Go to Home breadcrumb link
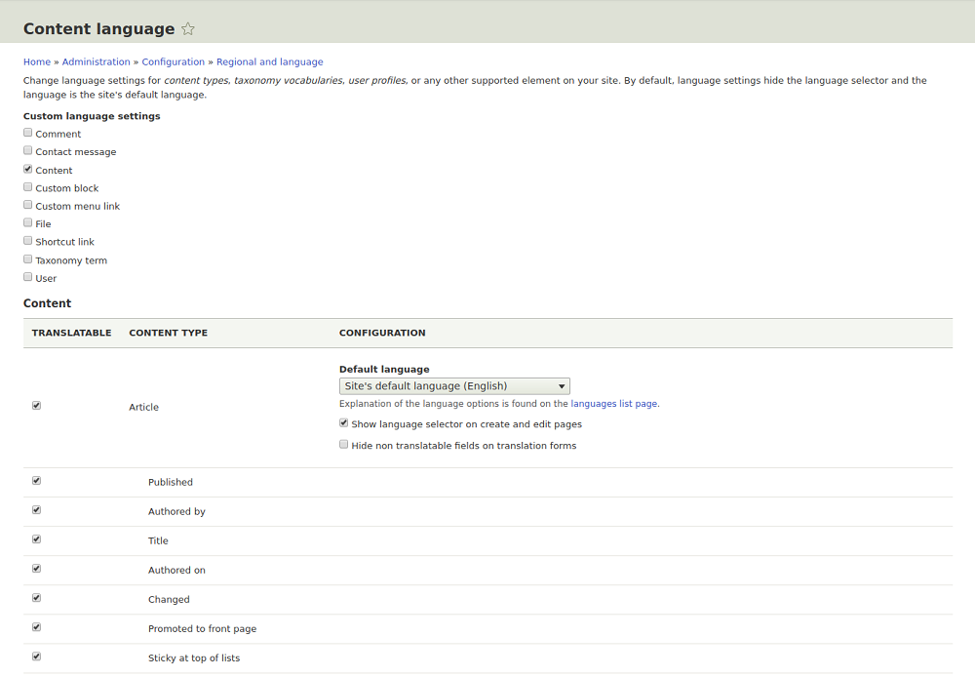The width and height of the screenshot is (975, 677). coord(37,62)
